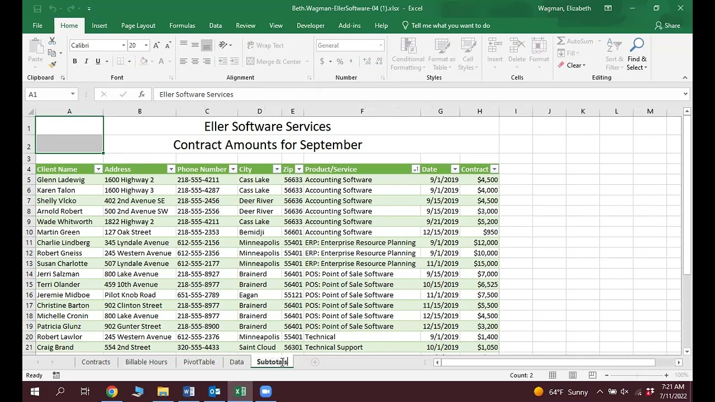This screenshot has width=715, height=402.
Task: Toggle Underline formatting
Action: tap(98, 61)
